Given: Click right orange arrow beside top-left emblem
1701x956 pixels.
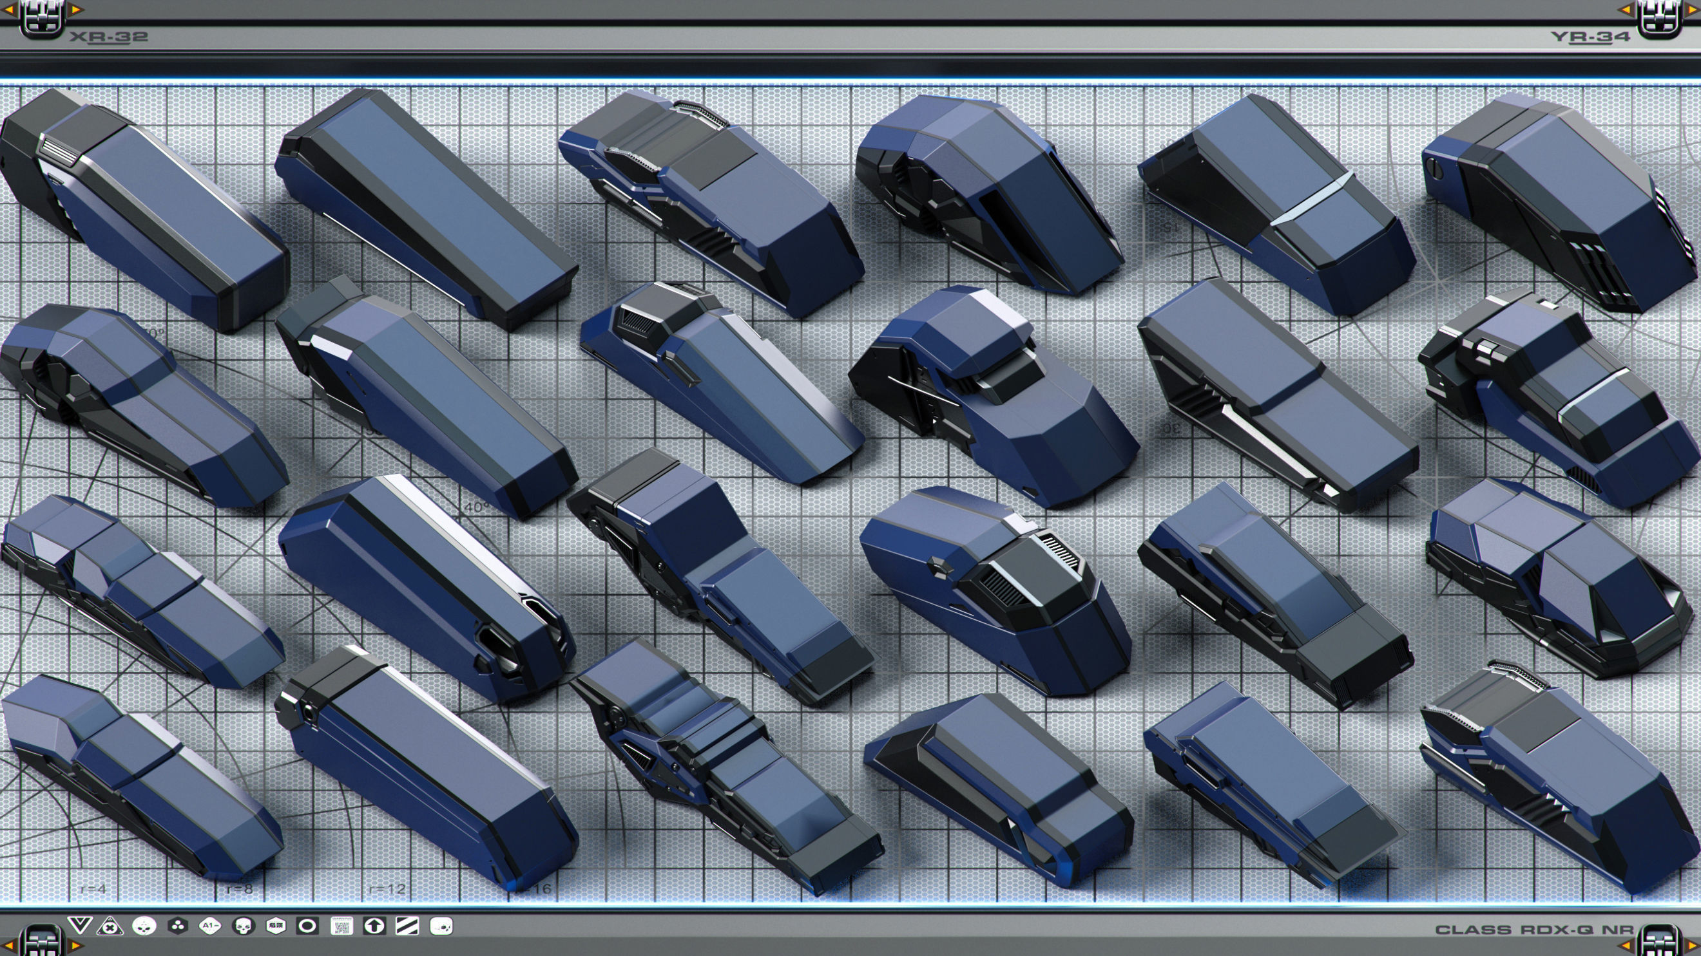Looking at the screenshot, I should click(x=76, y=9).
